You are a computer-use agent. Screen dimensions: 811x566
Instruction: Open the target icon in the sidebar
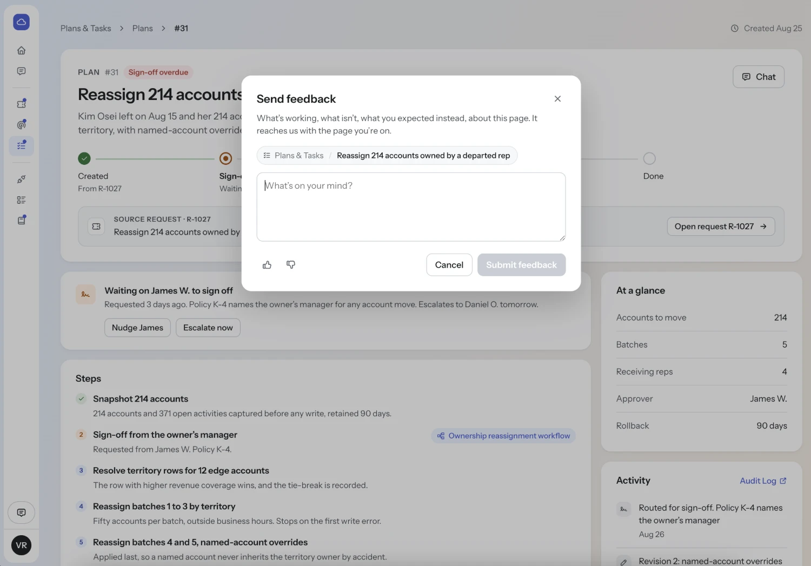[21, 124]
